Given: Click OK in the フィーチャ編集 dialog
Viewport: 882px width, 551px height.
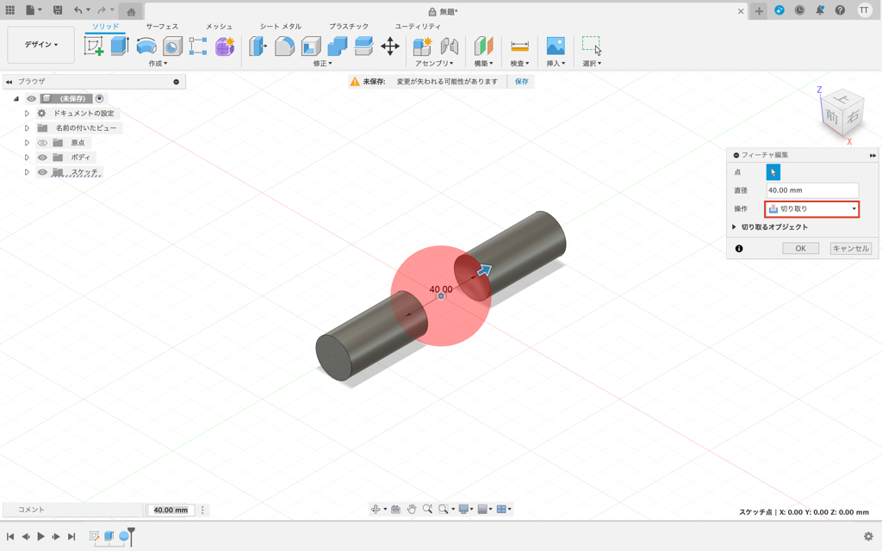Looking at the screenshot, I should click(x=800, y=249).
